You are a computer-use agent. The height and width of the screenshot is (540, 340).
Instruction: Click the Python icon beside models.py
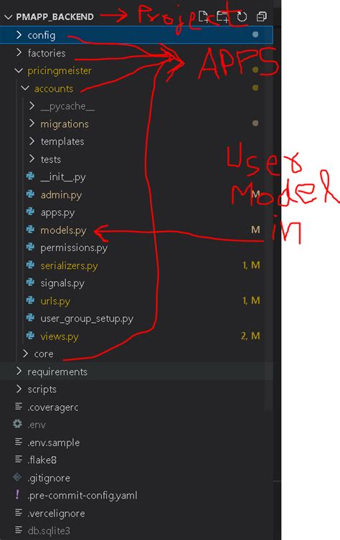30,229
